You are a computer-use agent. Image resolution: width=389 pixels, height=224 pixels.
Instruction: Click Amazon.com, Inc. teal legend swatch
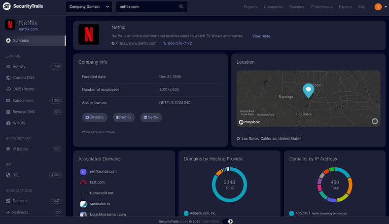(x=186, y=213)
